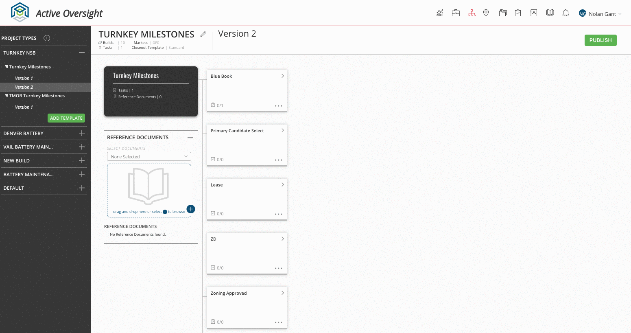This screenshot has height=333, width=631.
Task: Click the Blue Book card title
Action: [221, 76]
